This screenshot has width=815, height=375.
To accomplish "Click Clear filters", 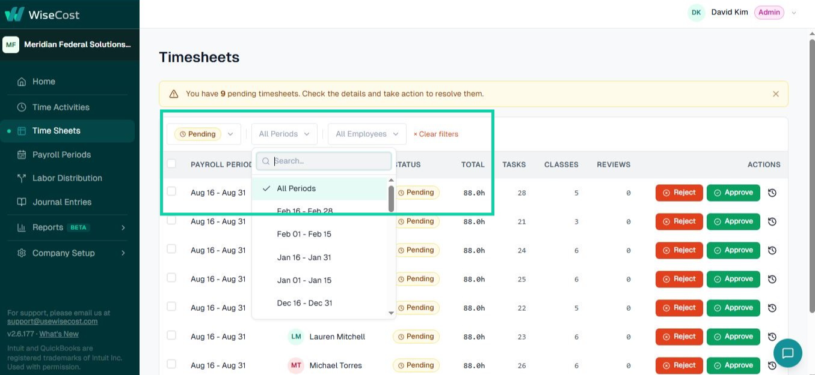I will click(x=436, y=134).
